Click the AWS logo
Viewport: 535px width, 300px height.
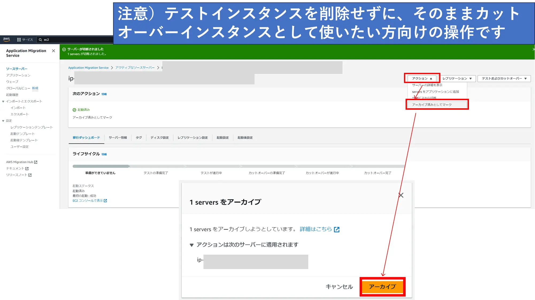click(x=6, y=40)
